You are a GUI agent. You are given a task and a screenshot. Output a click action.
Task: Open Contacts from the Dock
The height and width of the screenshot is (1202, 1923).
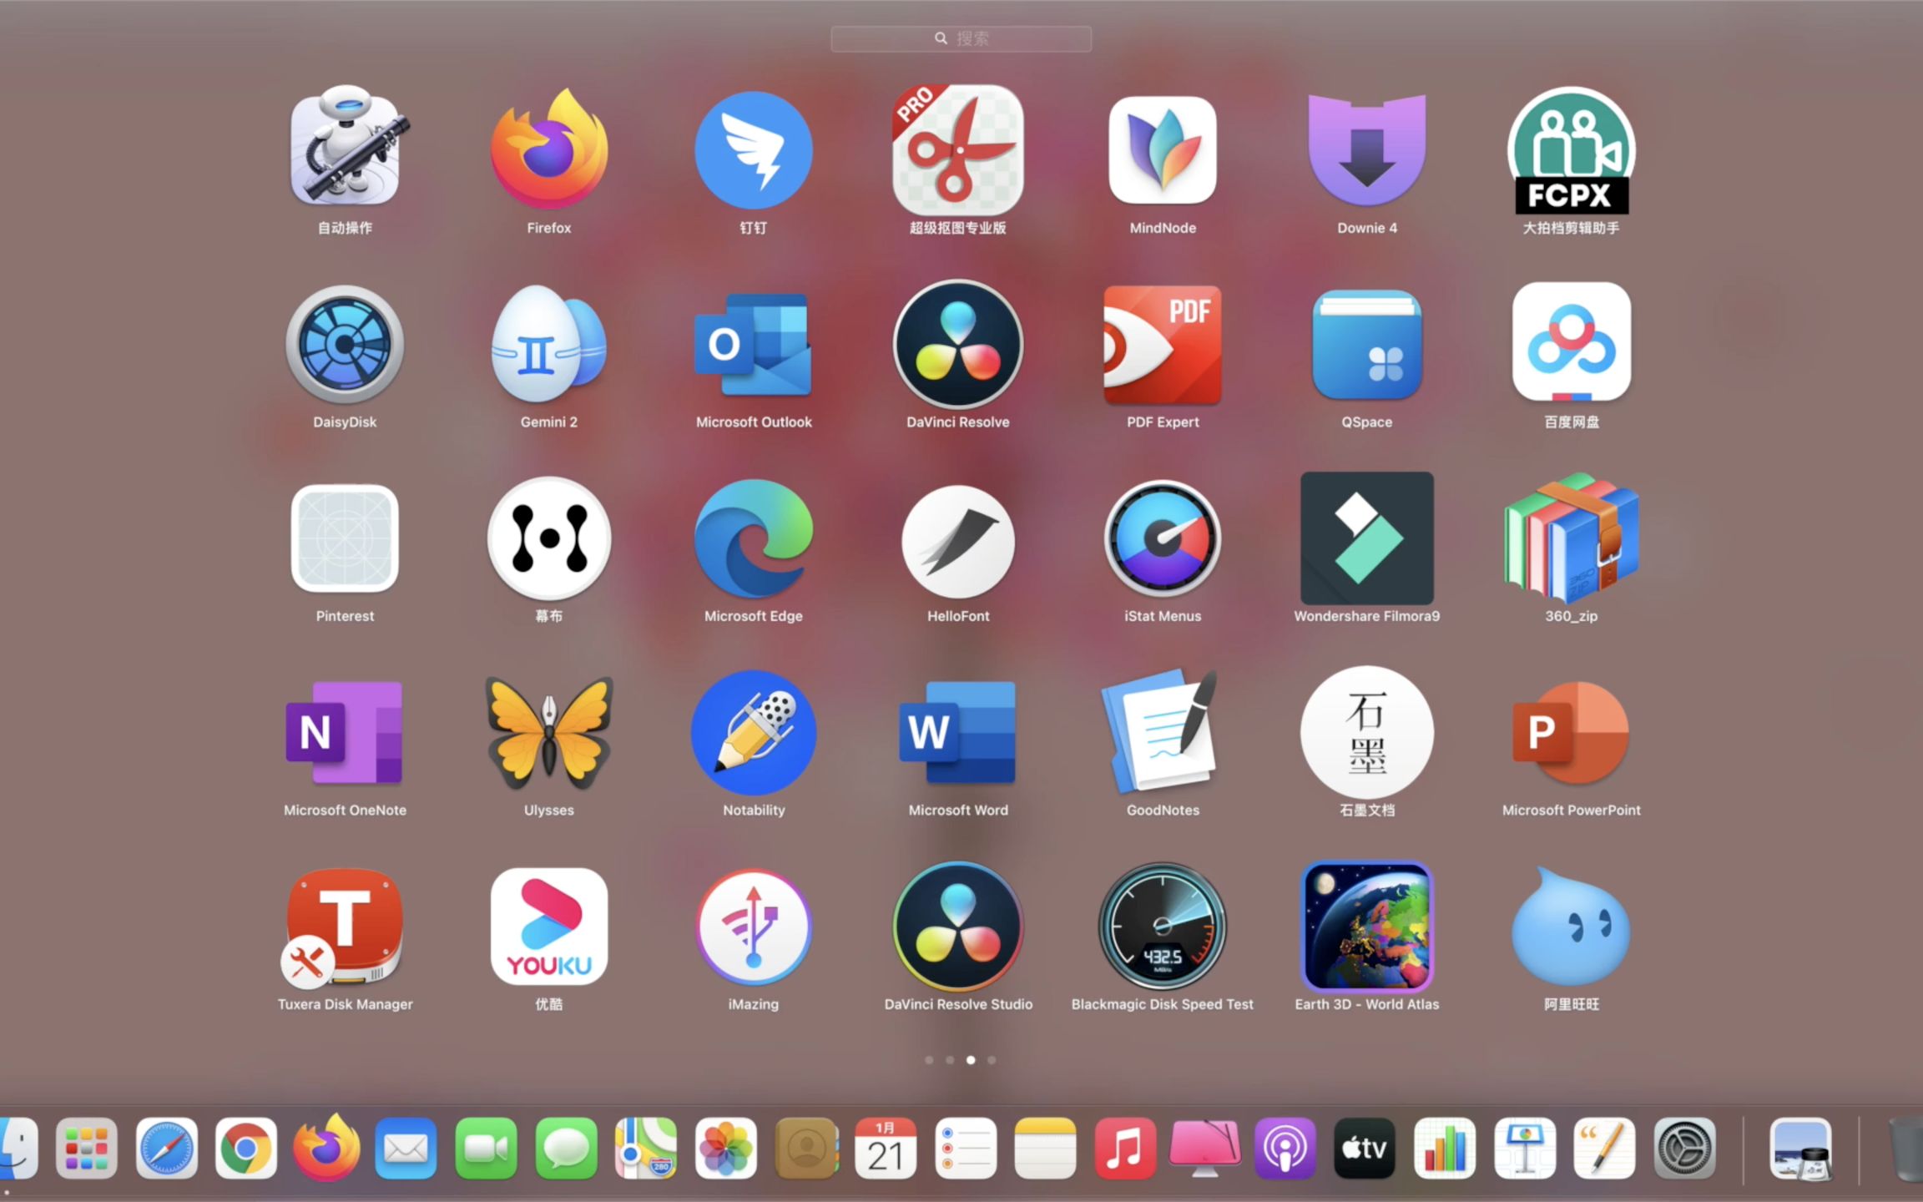[x=805, y=1149]
